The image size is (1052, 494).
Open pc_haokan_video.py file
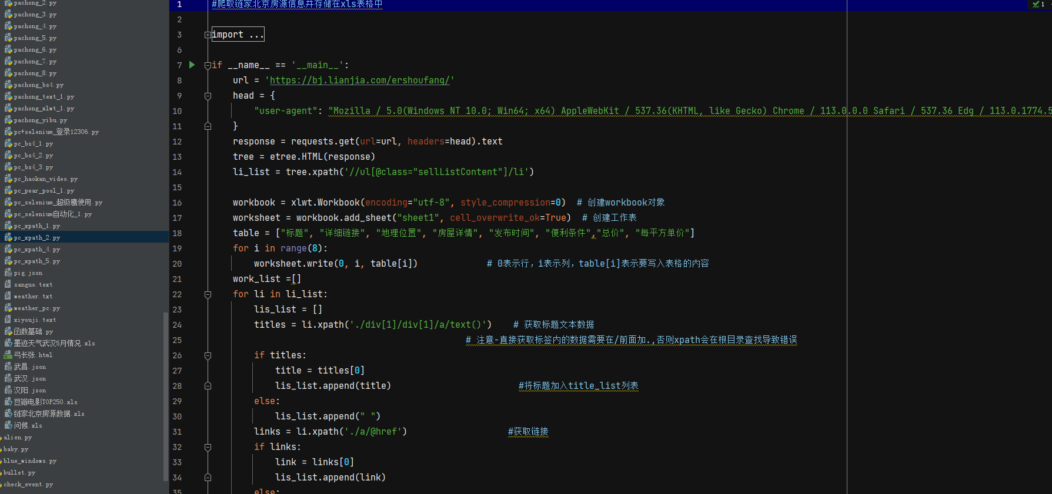coord(46,179)
